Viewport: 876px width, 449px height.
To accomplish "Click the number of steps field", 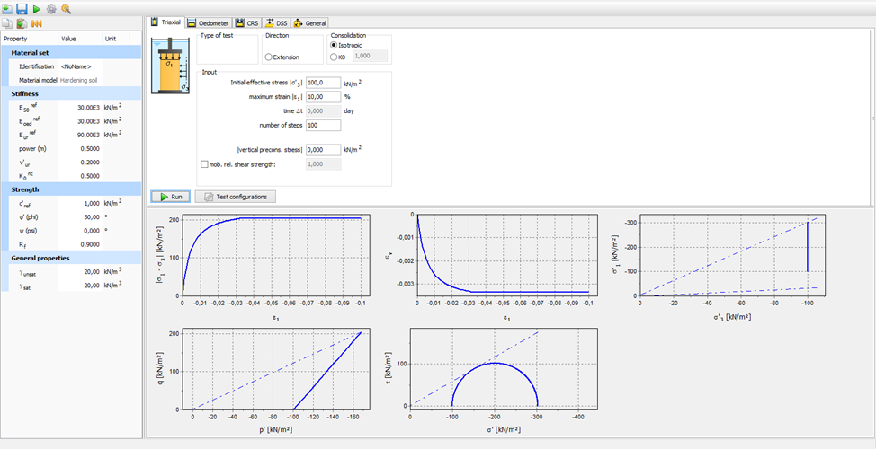I will pos(322,125).
